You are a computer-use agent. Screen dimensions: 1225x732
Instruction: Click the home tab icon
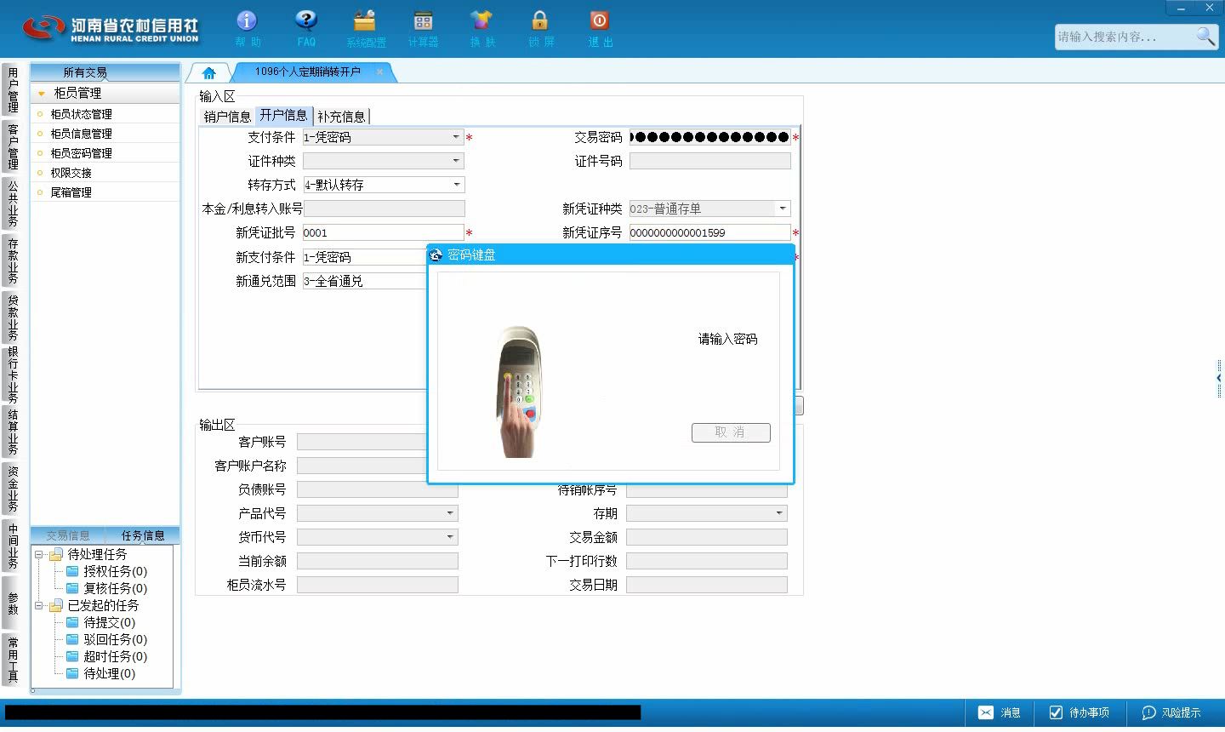(209, 73)
